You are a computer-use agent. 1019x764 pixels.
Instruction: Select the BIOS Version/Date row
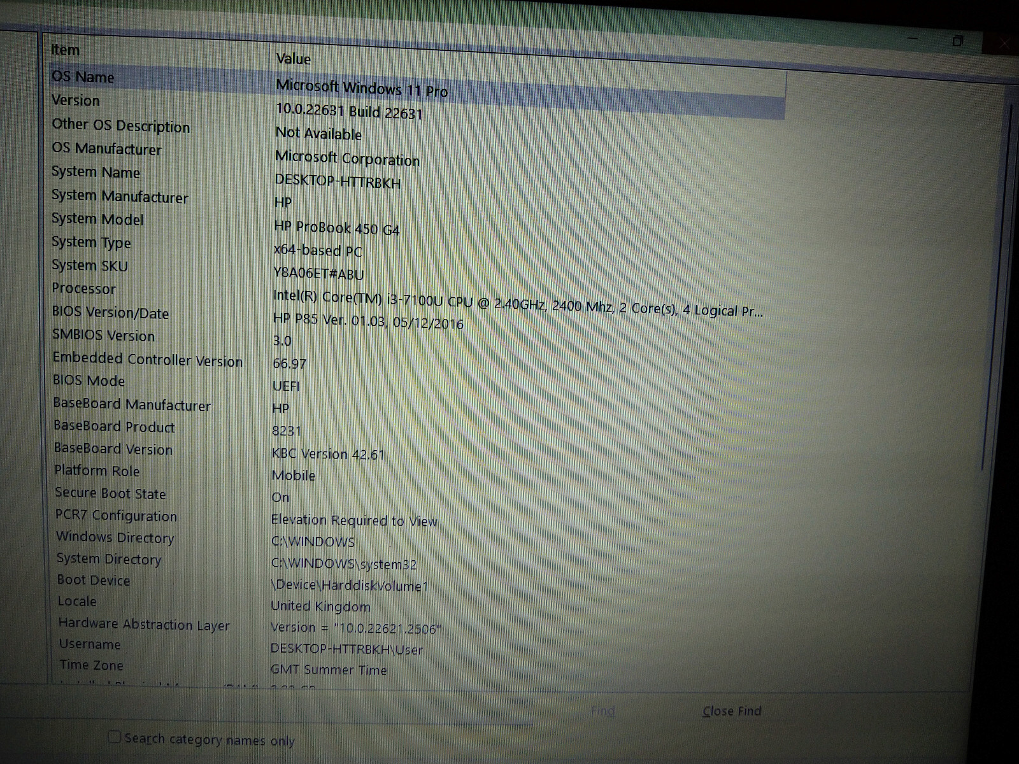pos(110,313)
